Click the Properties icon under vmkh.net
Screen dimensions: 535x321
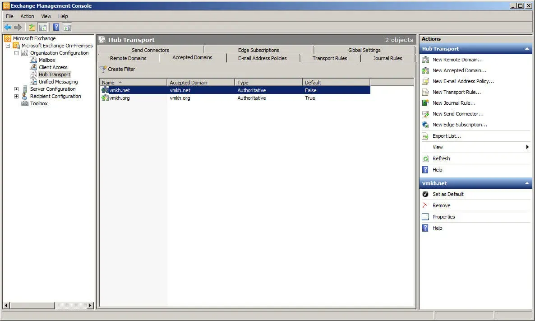click(425, 217)
